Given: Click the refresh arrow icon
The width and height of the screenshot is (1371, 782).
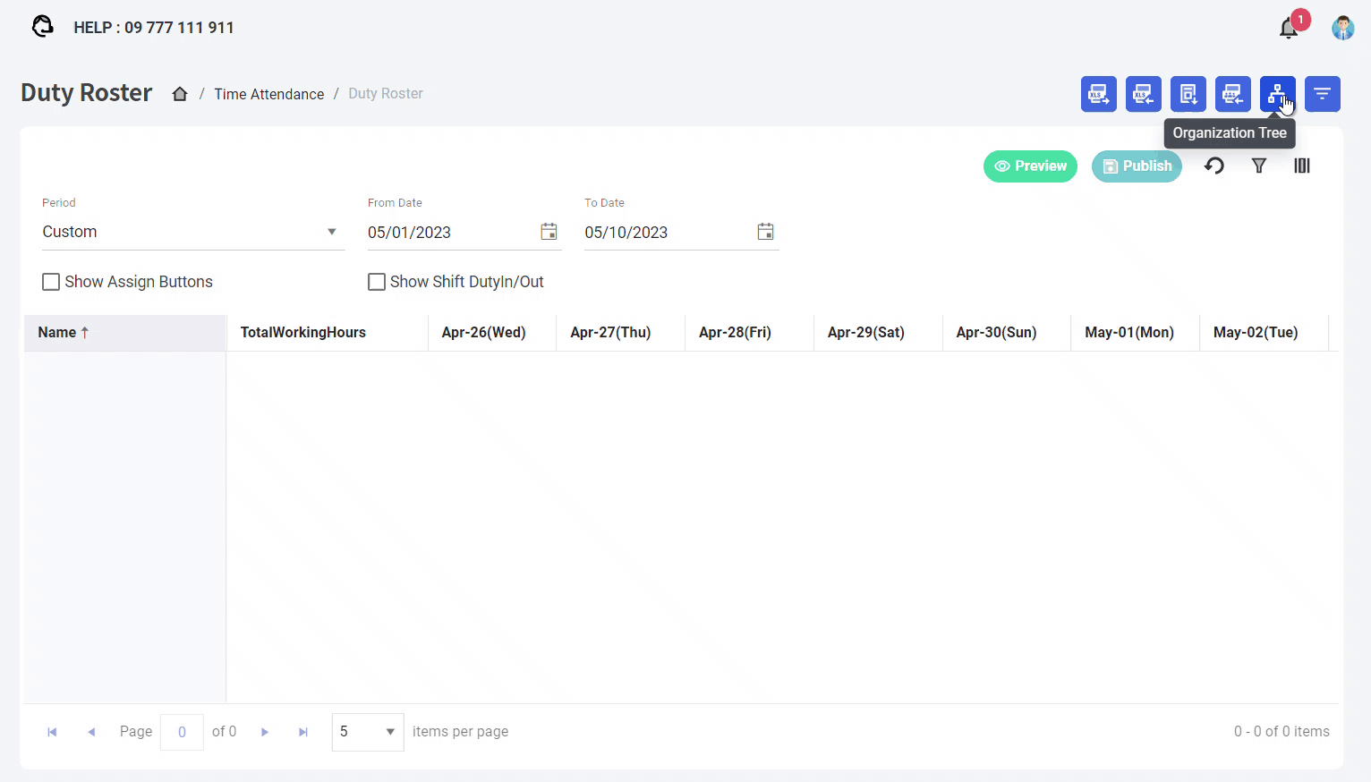Looking at the screenshot, I should point(1213,166).
